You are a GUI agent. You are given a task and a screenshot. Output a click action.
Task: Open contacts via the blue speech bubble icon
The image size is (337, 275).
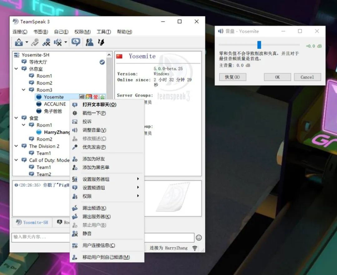click(76, 42)
